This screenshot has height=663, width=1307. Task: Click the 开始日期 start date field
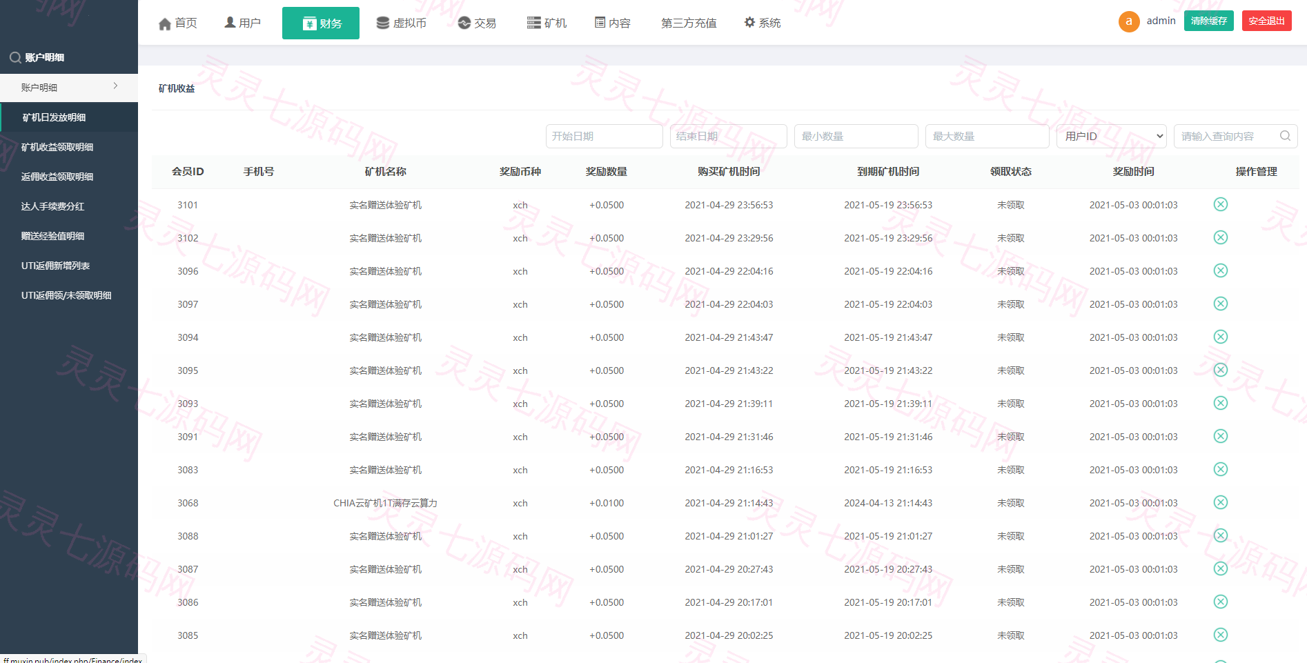click(x=605, y=136)
